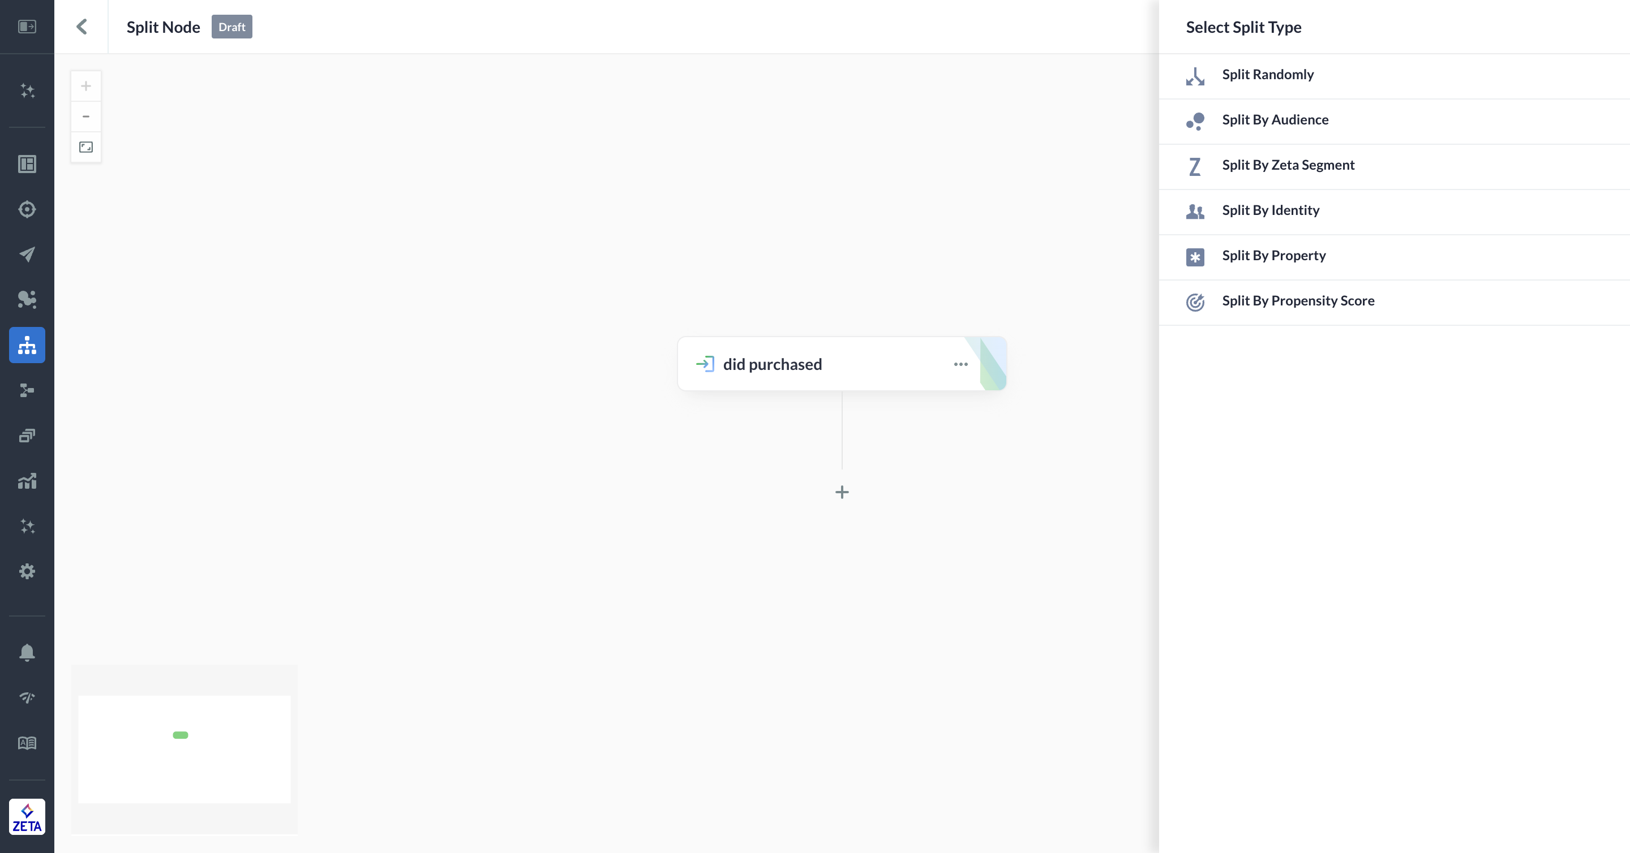Open the did purchased node options menu
The image size is (1630, 853).
(x=960, y=364)
